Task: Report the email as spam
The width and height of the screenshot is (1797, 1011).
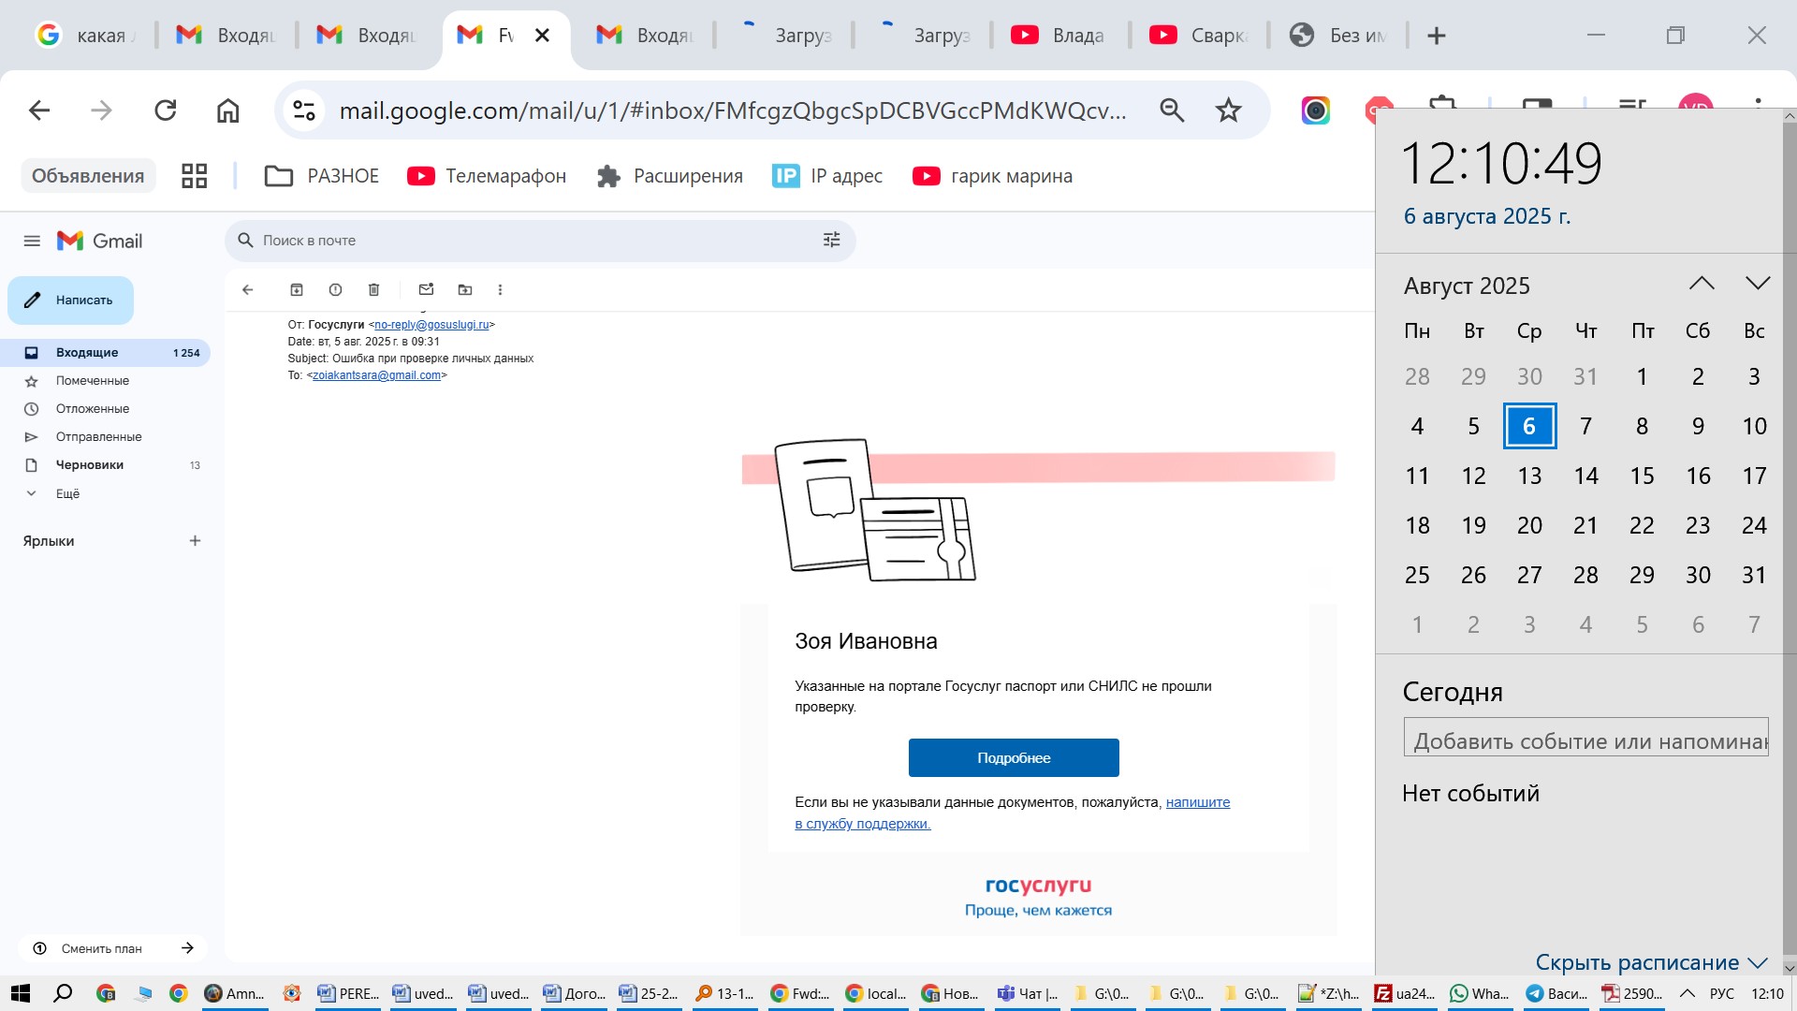Action: coord(335,289)
